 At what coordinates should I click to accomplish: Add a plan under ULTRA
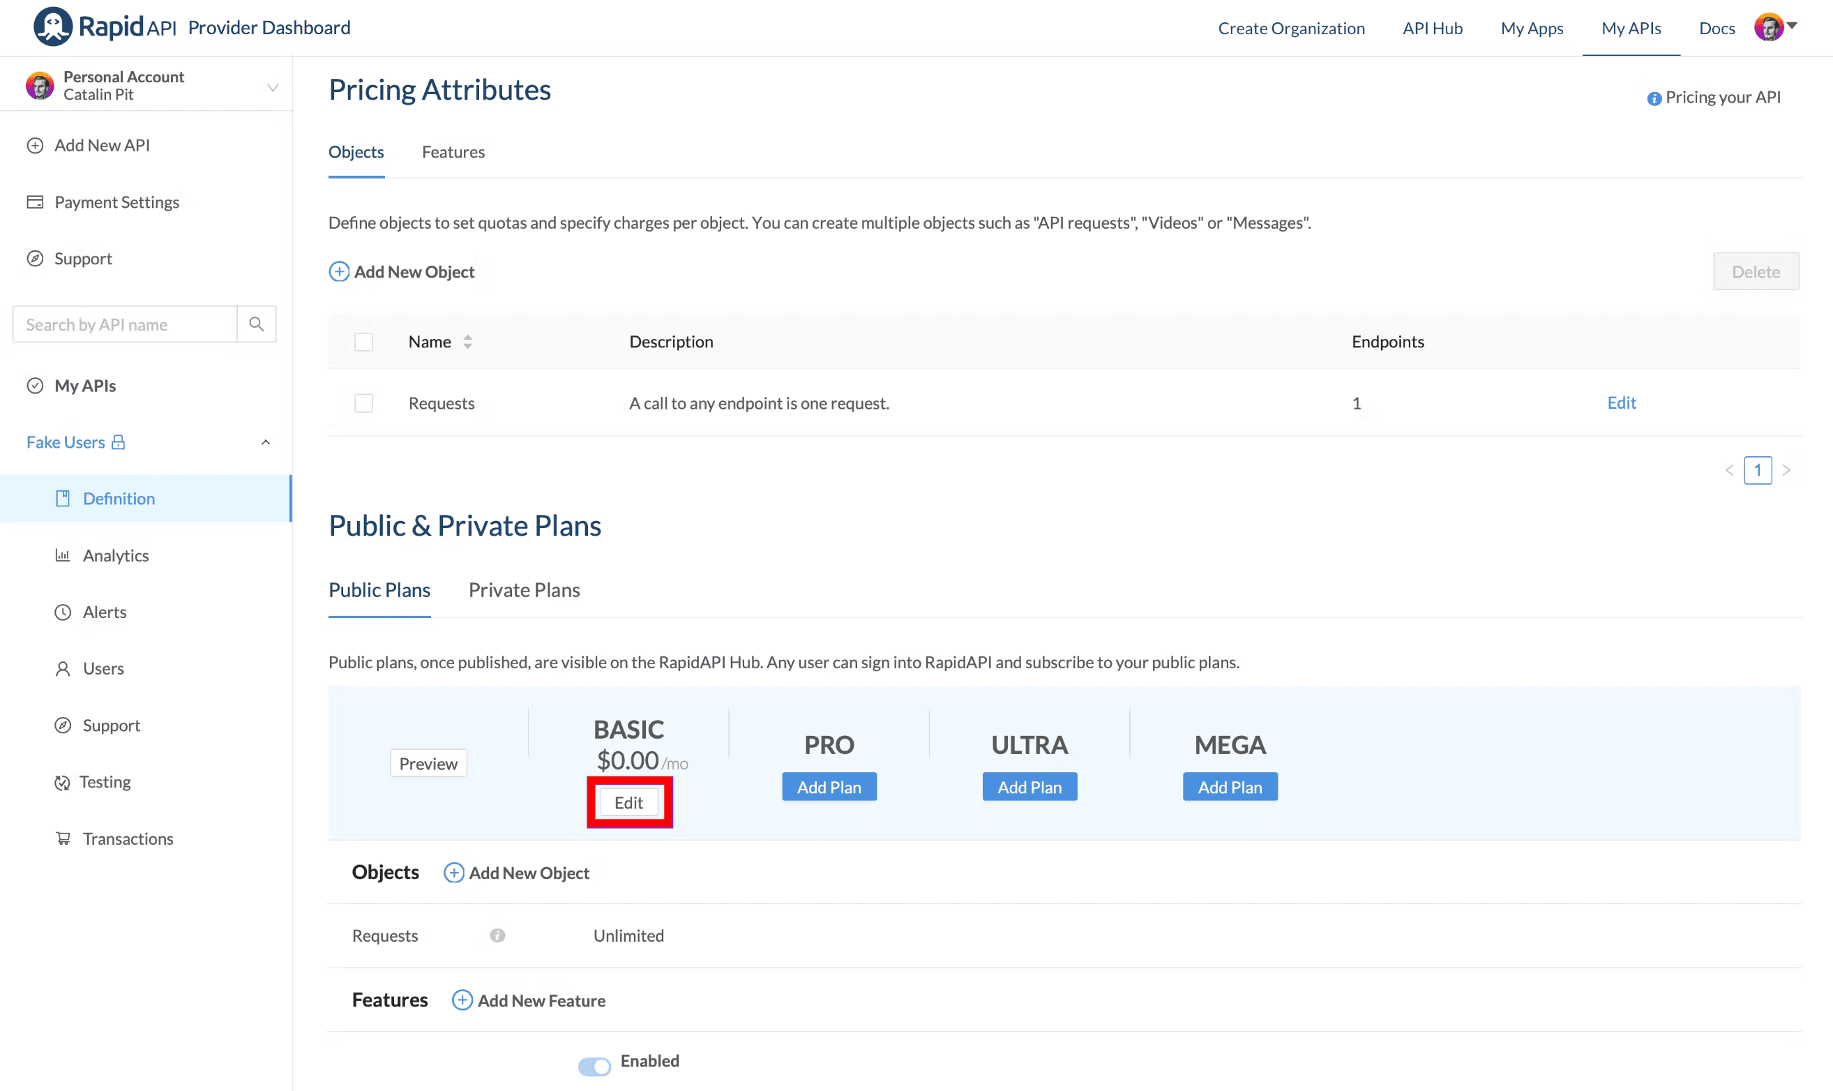point(1029,787)
